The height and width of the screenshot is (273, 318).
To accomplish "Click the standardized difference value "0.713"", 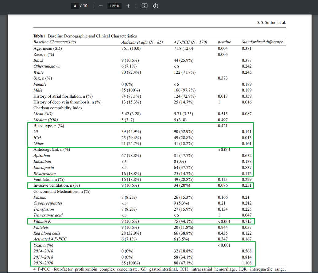I will pyautogui.click(x=246, y=221).
